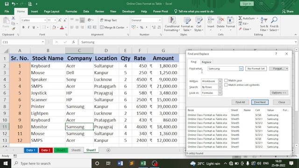The width and height of the screenshot is (299, 168).
Task: Open the File menu tab
Action: click(x=7, y=11)
